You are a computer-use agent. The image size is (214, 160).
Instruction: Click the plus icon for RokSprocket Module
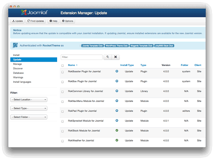tap(117, 120)
